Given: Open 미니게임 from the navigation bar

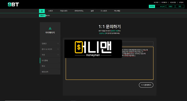Looking at the screenshot, I should pos(117,11).
